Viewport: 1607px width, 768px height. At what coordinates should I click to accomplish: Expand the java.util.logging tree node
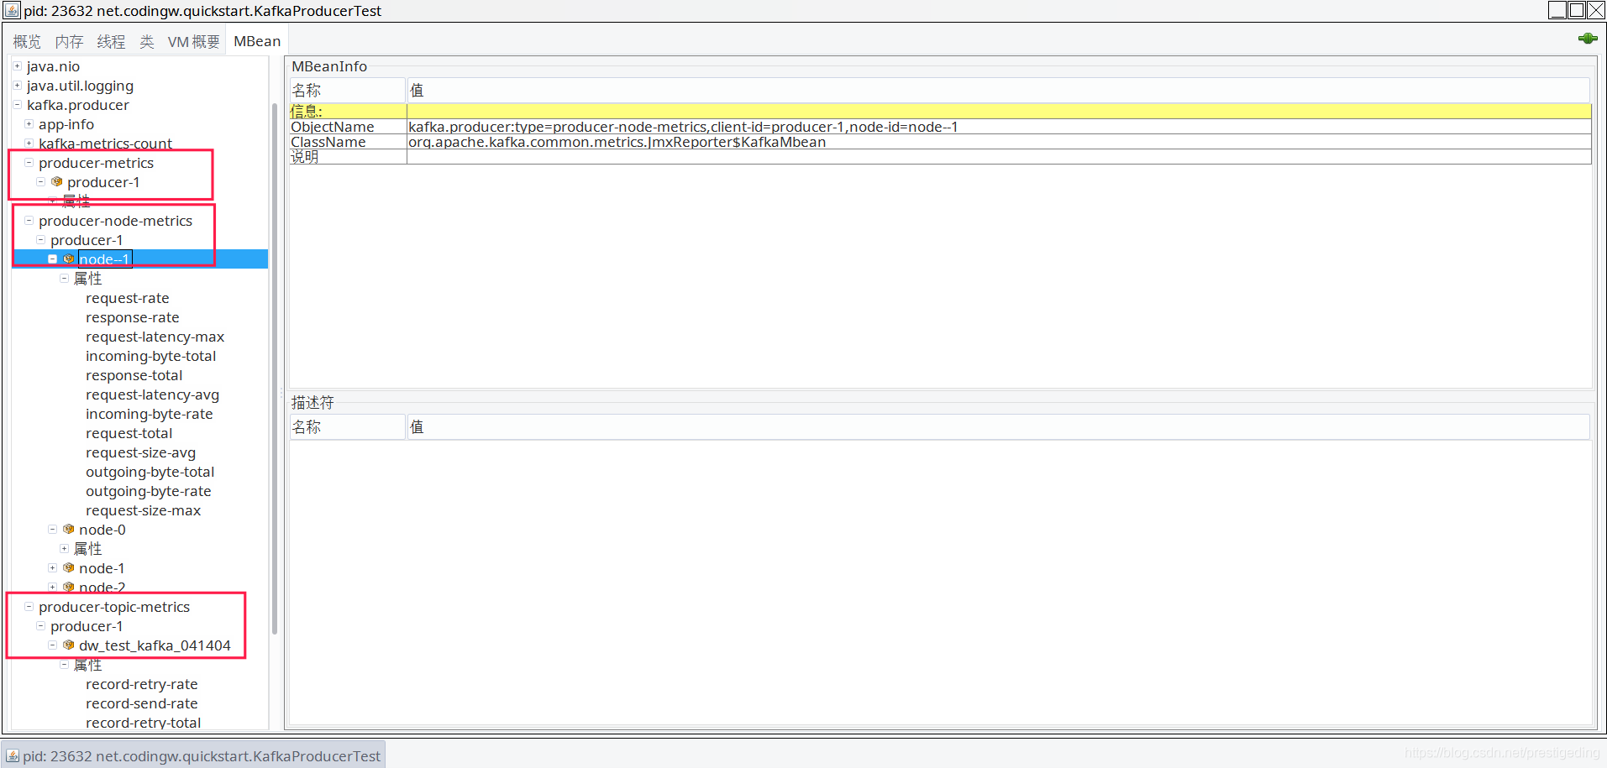coord(17,85)
